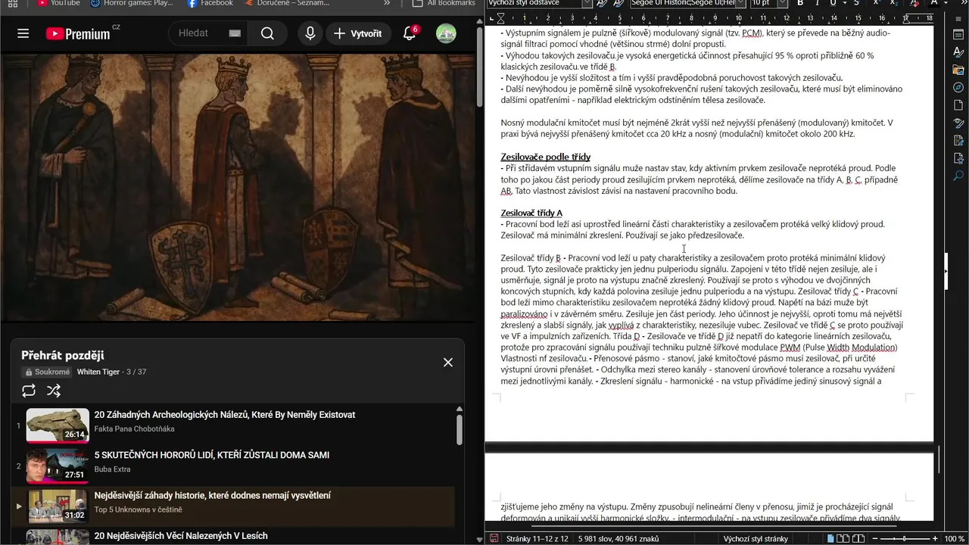
Task: Click the YouTube search magnifier button
Action: click(x=267, y=33)
